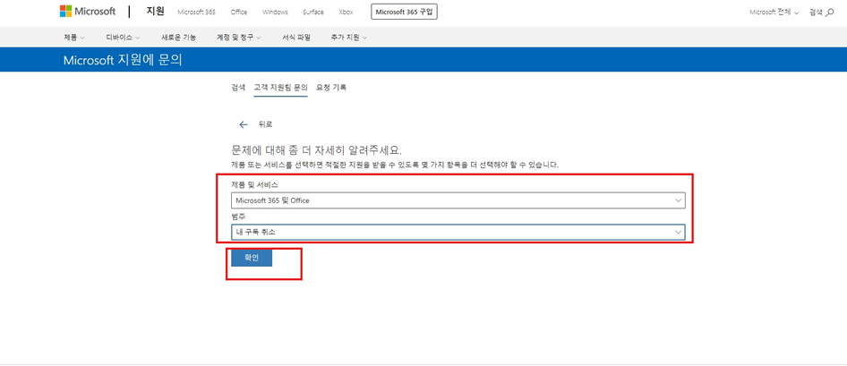The height and width of the screenshot is (366, 847).
Task: Switch to the 요청 기록 tab
Action: (331, 88)
